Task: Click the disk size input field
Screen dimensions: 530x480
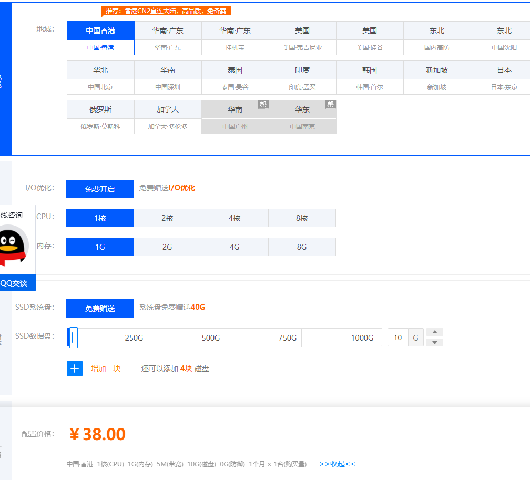Action: click(398, 338)
